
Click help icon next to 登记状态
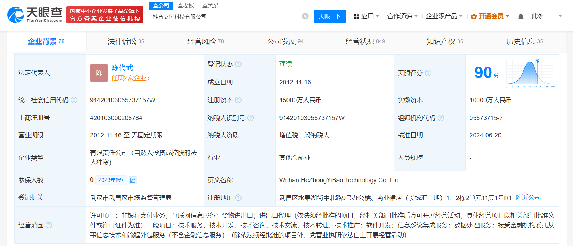[238, 64]
